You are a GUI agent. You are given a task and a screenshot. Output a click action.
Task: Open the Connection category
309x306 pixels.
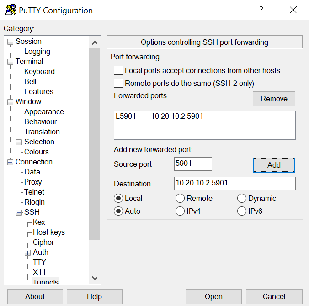(34, 162)
